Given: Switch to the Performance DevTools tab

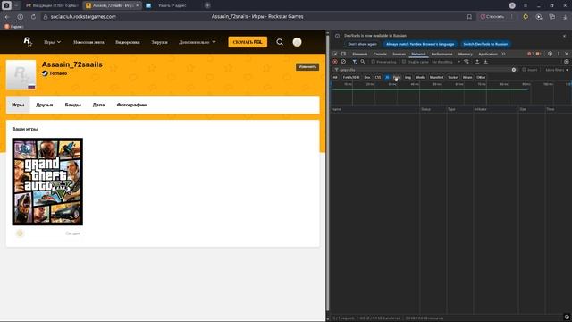Looking at the screenshot, I should point(442,54).
